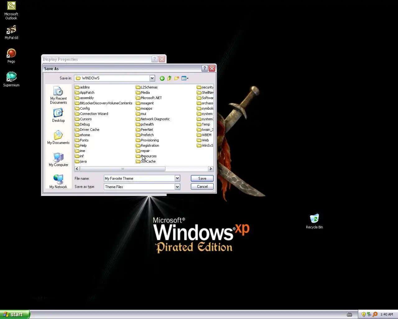Select the addins folder
Viewport: 398px width, 319px height.
point(82,87)
